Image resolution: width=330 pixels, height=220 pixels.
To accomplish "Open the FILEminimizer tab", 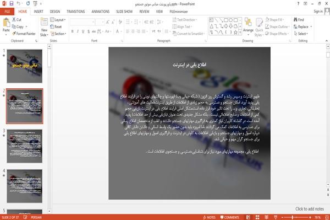I will point(178,12).
